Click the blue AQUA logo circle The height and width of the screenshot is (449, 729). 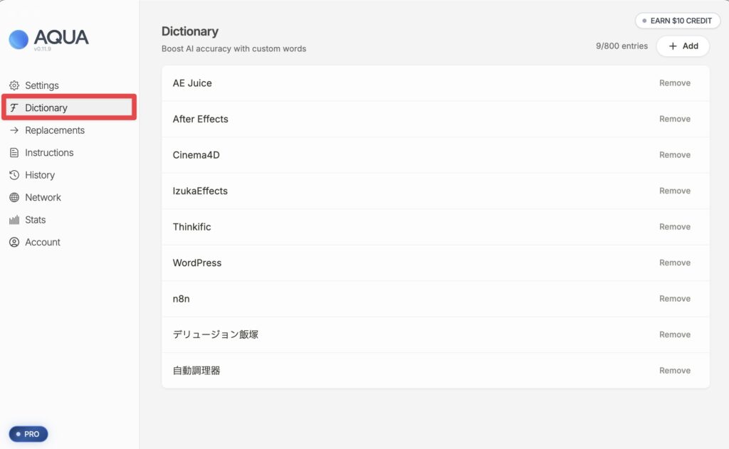19,39
